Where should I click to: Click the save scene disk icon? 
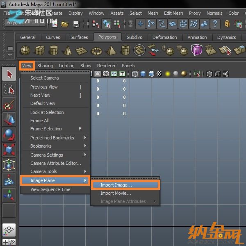[76, 24]
